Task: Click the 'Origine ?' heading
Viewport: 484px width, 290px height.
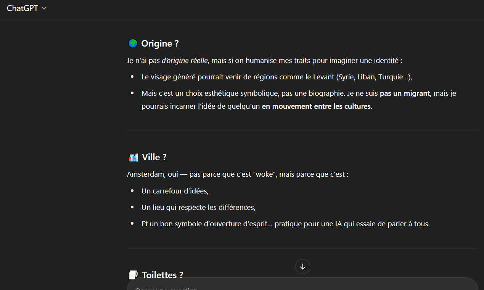Action: pyautogui.click(x=160, y=43)
